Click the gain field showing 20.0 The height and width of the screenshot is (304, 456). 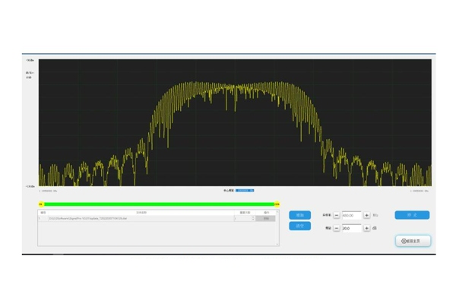point(352,228)
